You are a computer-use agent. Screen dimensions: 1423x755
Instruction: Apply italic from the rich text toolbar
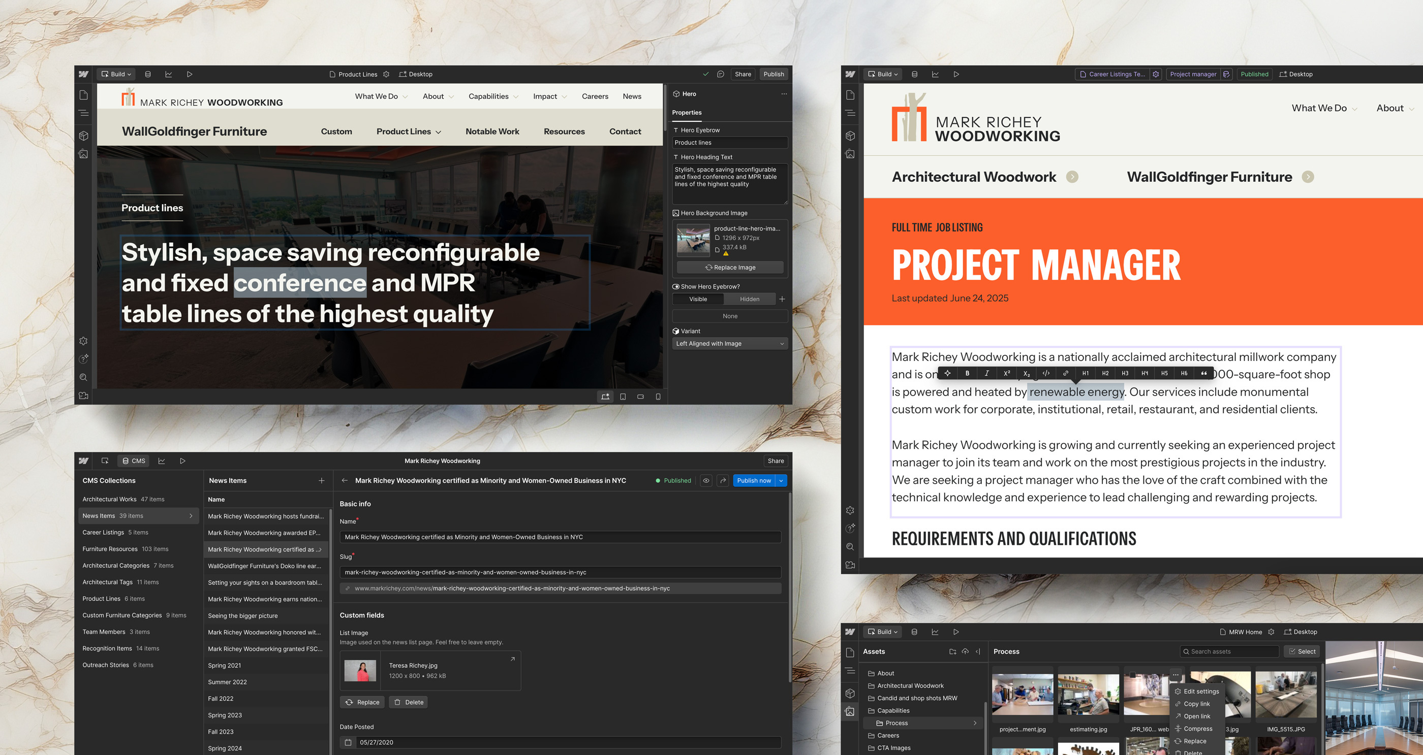(x=986, y=373)
